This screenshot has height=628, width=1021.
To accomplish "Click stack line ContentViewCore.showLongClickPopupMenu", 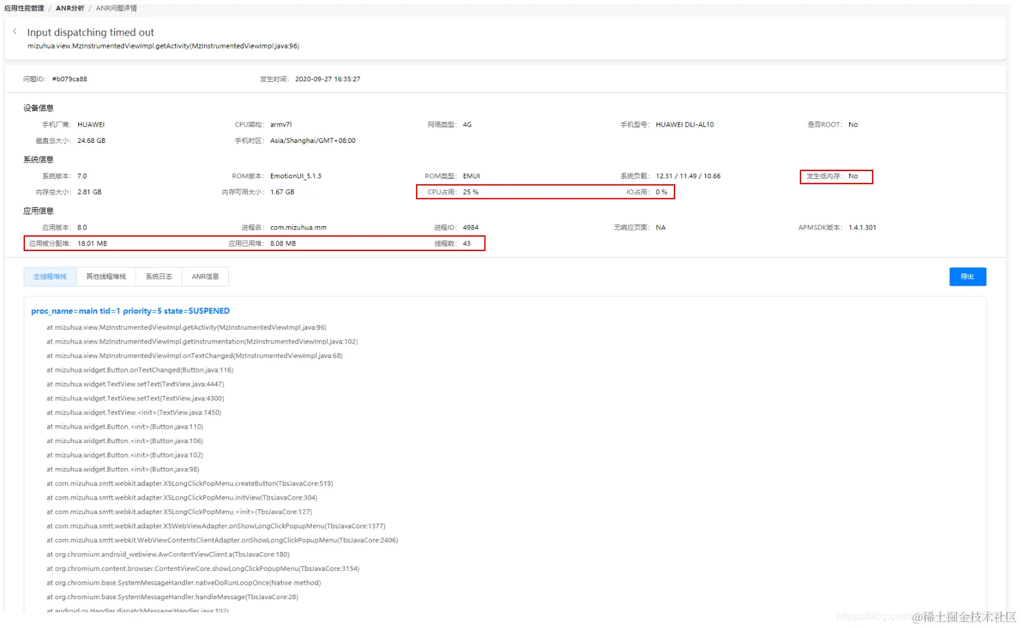I will pos(203,569).
